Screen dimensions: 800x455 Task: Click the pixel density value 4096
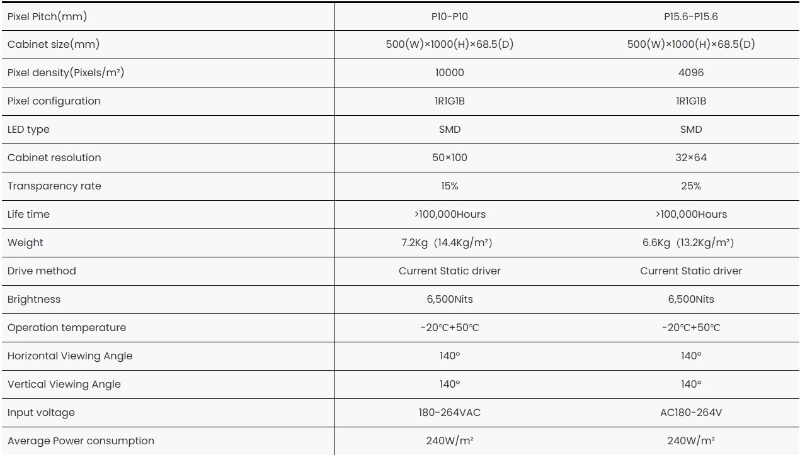691,73
